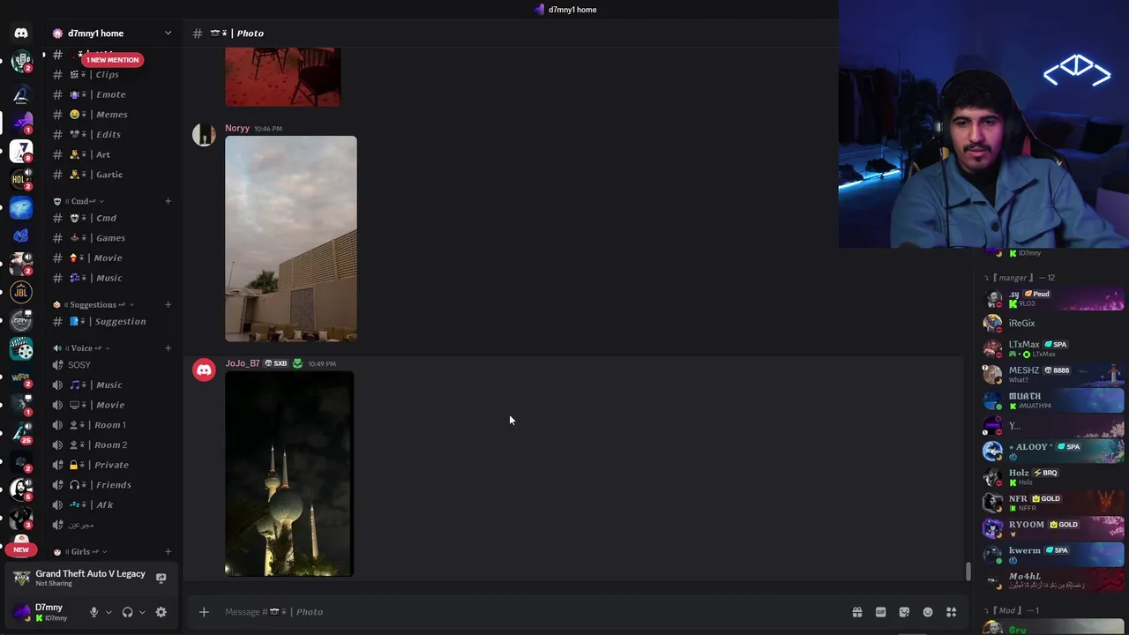Join the Room 1 voice channel

click(113, 425)
